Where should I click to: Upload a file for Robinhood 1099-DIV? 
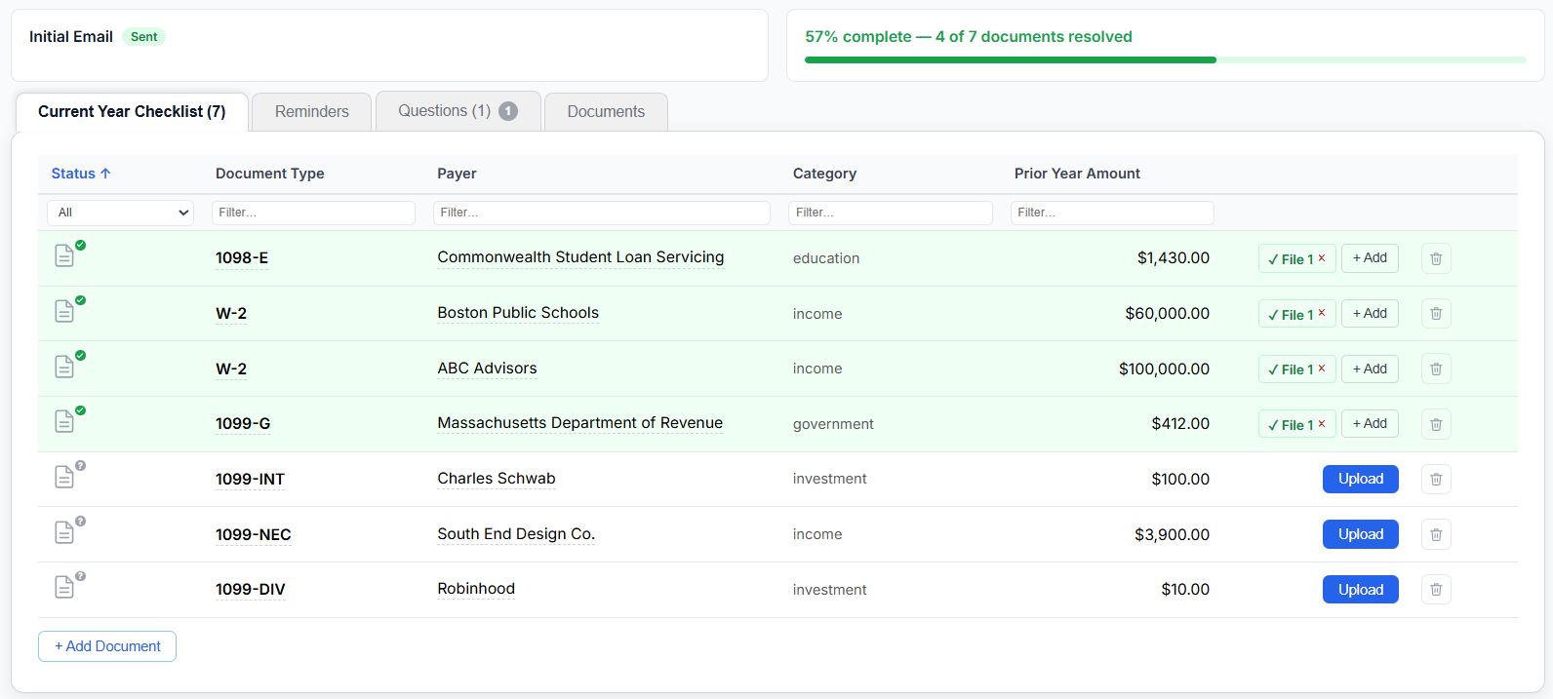pos(1361,590)
